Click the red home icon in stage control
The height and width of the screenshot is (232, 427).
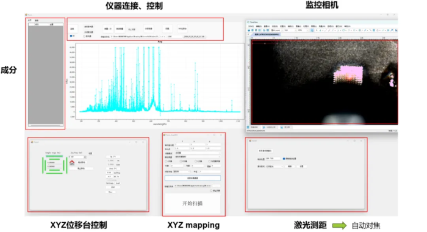pyautogui.click(x=72, y=163)
